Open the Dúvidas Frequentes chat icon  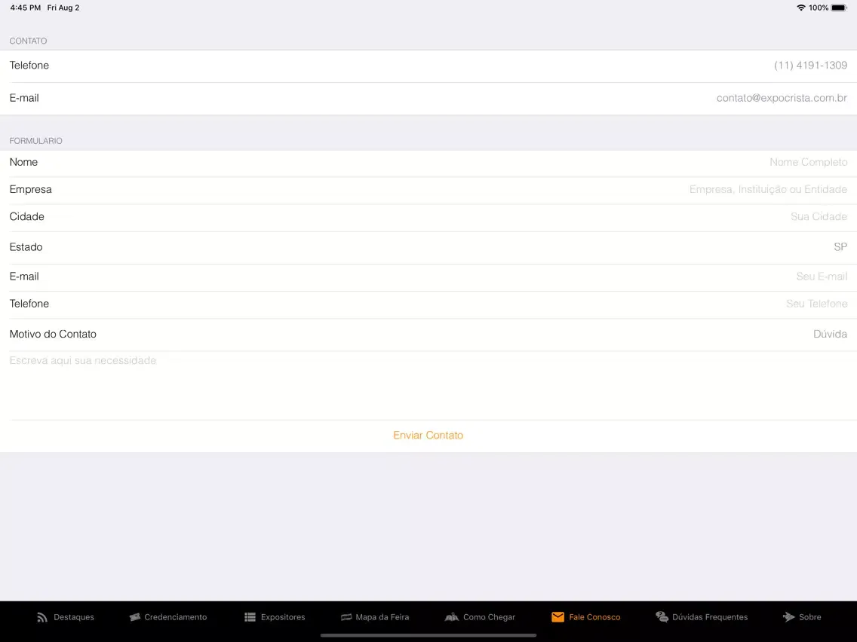[x=662, y=617]
